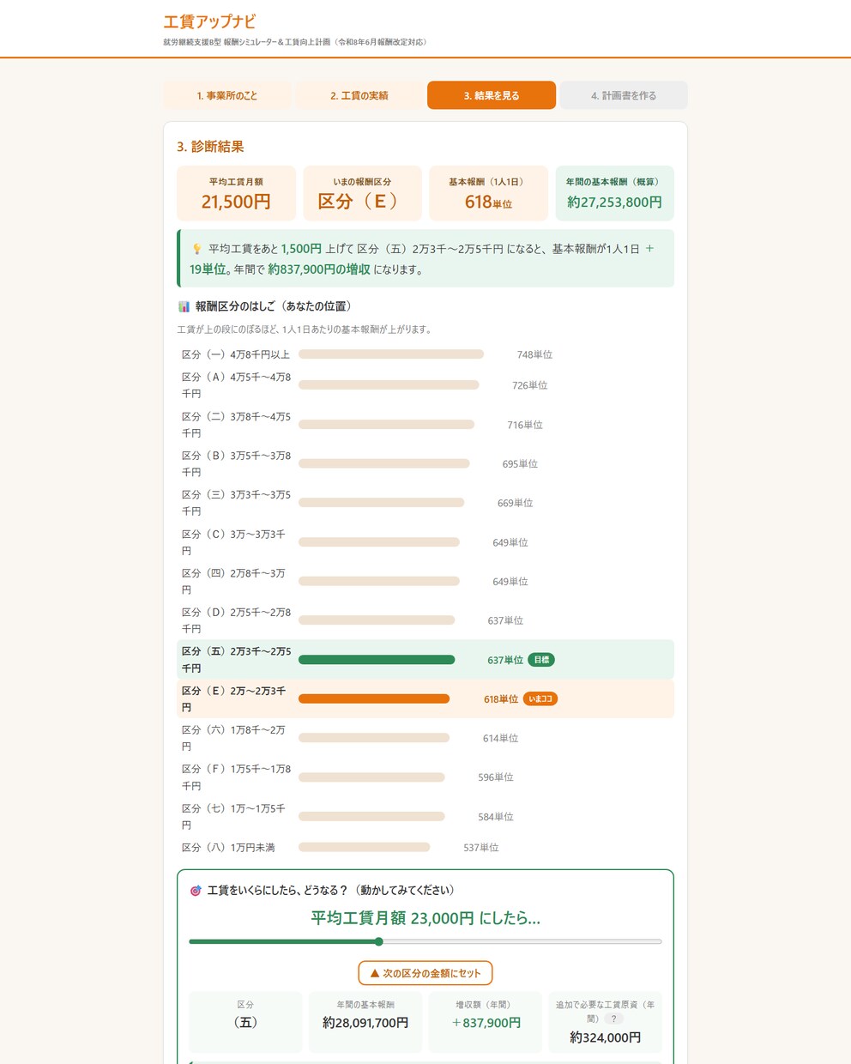
Task: Click row 区分(八)1万円未満
Action: (x=425, y=848)
